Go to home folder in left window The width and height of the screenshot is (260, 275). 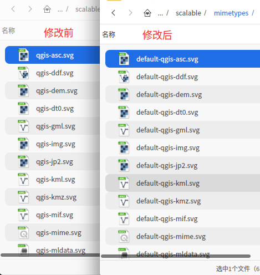(x=47, y=9)
